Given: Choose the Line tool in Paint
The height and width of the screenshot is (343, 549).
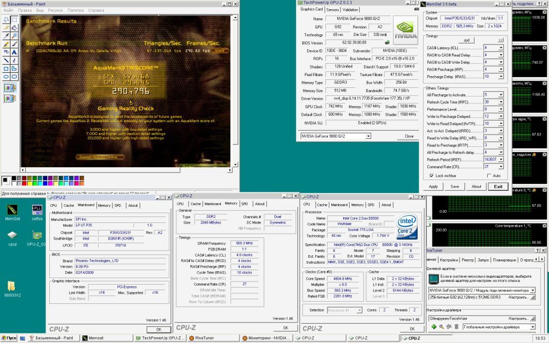Looking at the screenshot, I should pos(6,60).
